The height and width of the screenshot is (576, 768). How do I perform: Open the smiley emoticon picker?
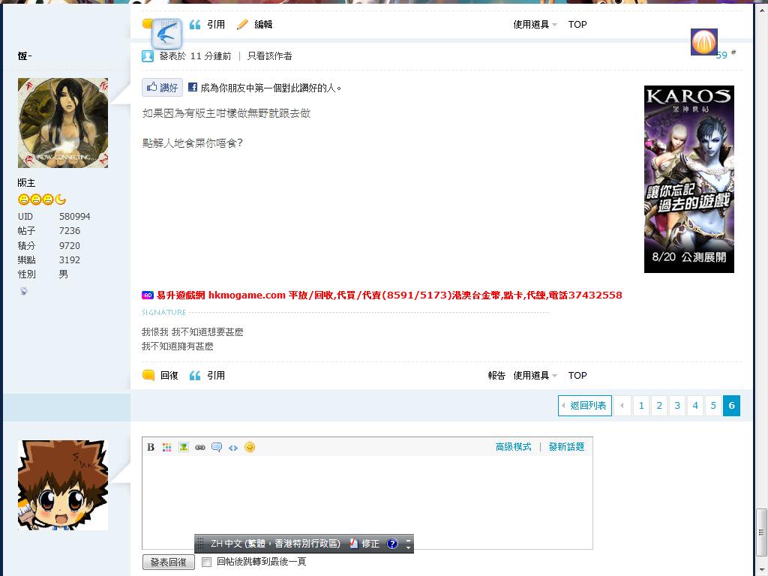[250, 447]
